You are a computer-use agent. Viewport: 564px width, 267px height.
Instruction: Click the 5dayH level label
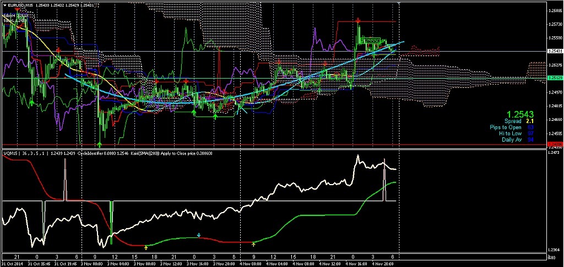(x=15, y=15)
